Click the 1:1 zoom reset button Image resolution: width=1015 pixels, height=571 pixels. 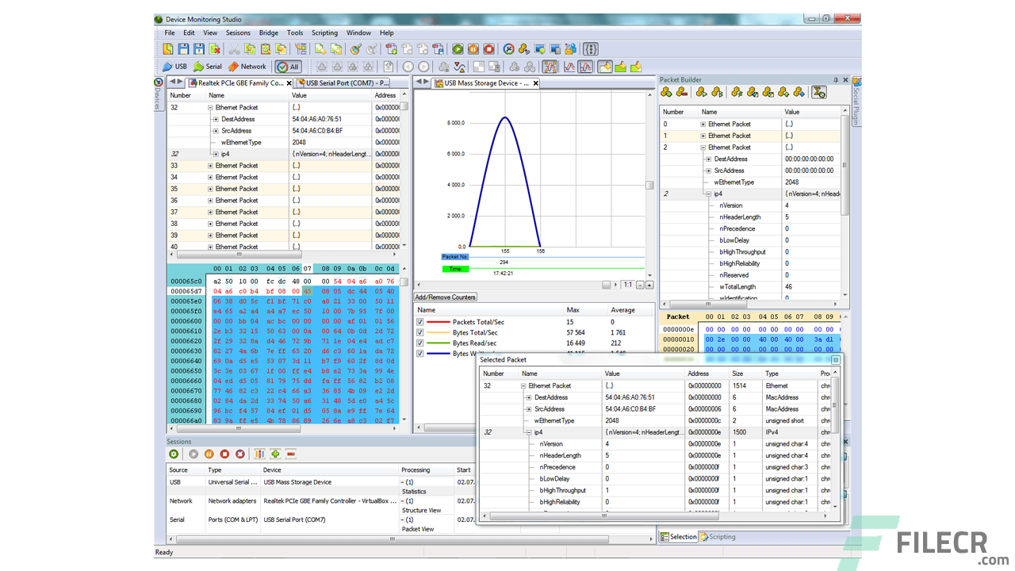tap(627, 285)
